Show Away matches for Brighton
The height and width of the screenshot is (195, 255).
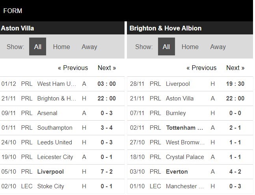pos(218,47)
